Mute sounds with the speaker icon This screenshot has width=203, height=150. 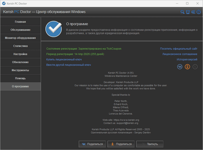(193, 12)
